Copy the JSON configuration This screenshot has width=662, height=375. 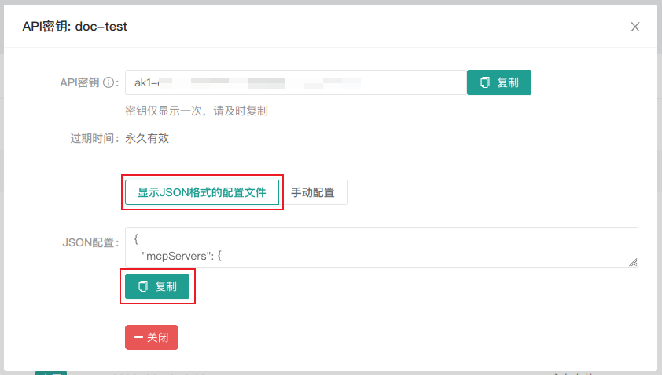coord(157,286)
